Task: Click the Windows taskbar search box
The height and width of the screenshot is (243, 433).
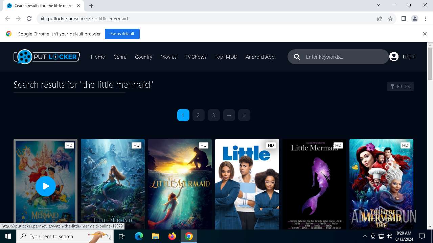Action: (64, 236)
